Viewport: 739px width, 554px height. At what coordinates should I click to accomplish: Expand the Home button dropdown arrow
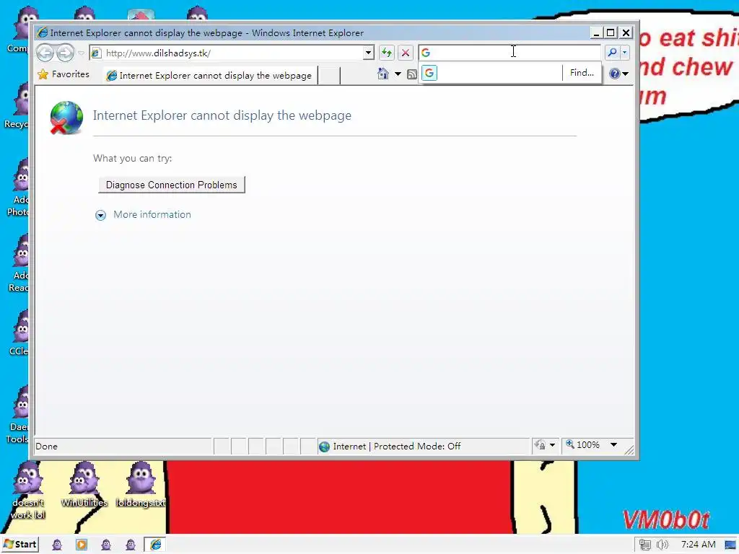pyautogui.click(x=398, y=74)
